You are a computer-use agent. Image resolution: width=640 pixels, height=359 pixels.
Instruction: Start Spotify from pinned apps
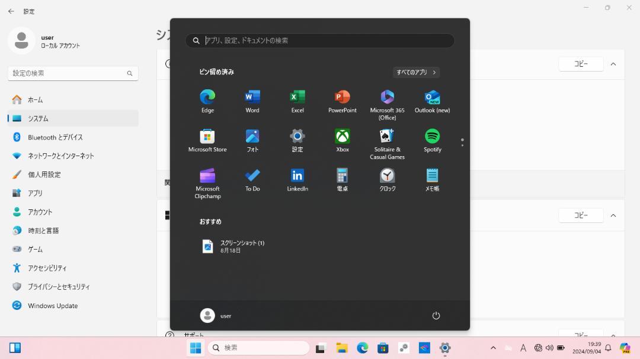click(x=432, y=140)
